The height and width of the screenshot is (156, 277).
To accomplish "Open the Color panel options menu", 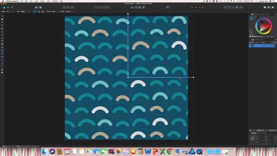I will [x=276, y=14].
